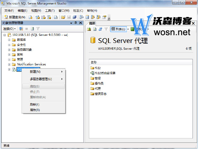This screenshot has height=149, width=198.
Task: Open the 新建(N) submenu in context menu
Action: coord(43,72)
